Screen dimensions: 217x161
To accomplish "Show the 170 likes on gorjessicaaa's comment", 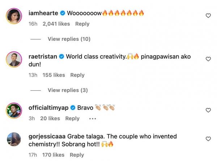I will pos(53,155).
